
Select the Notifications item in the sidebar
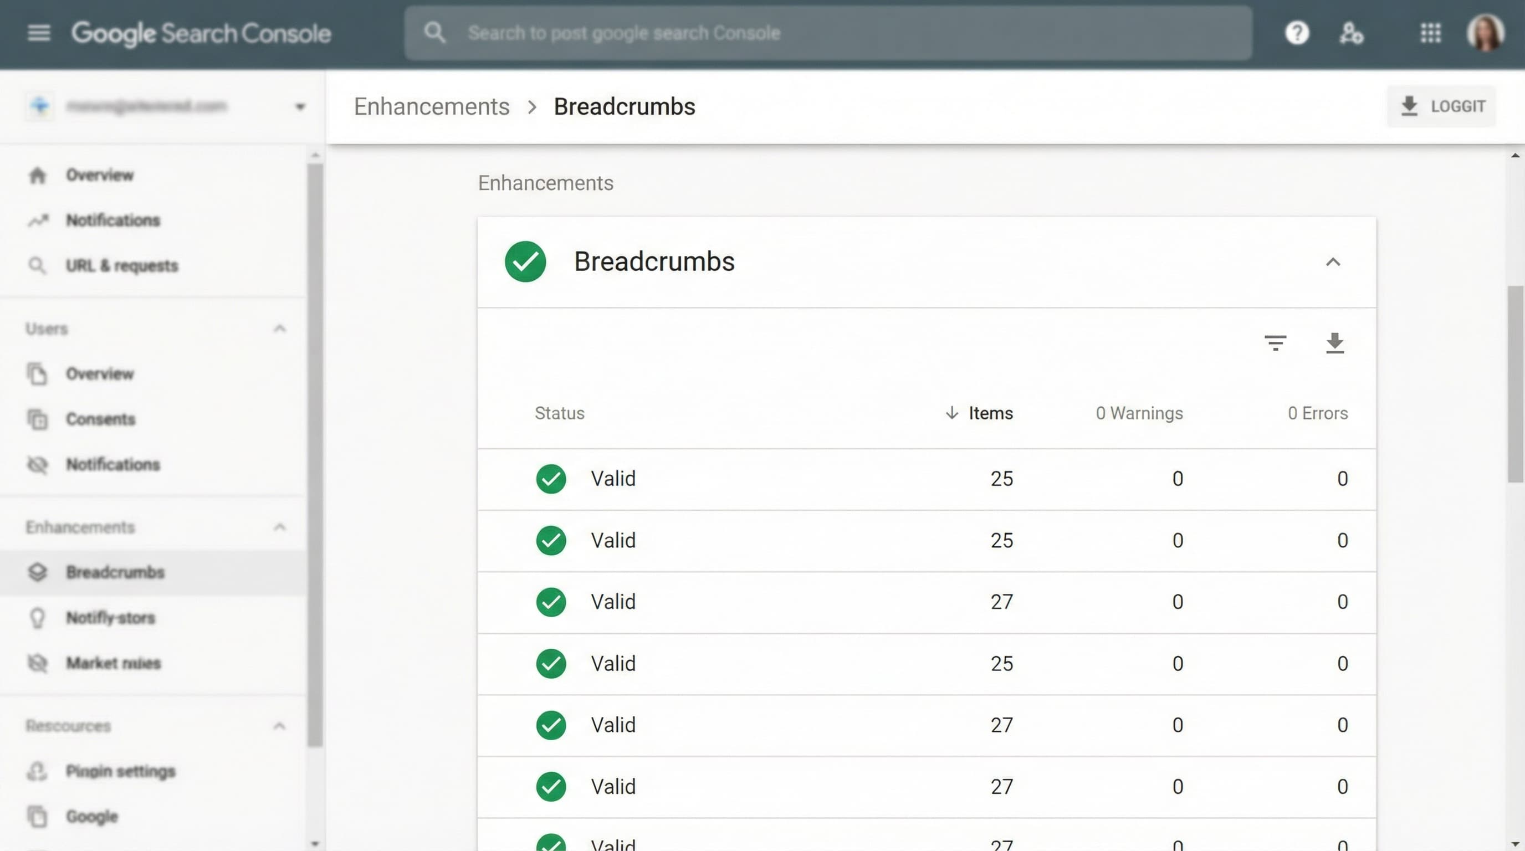[x=112, y=220]
